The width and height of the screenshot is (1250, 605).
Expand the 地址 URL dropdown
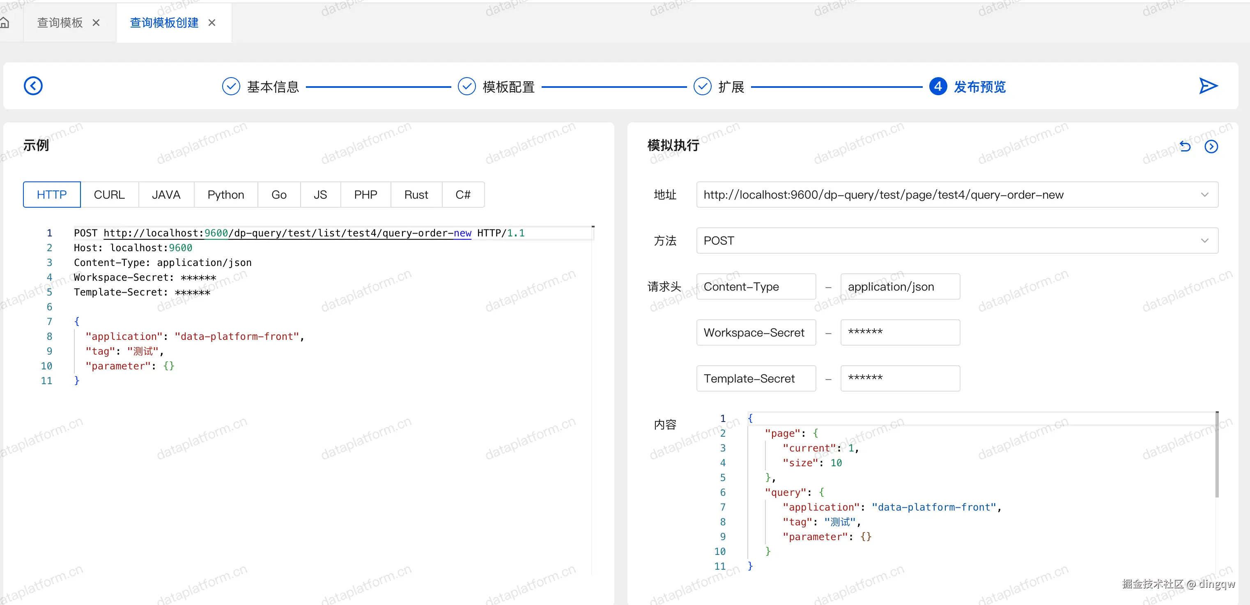pos(1204,195)
